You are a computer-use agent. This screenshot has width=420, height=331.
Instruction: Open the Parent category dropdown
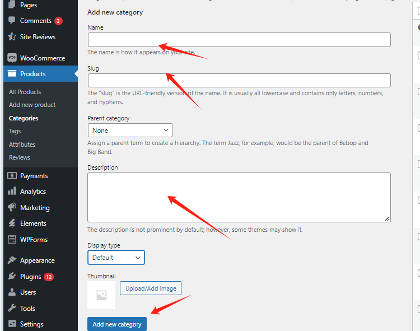click(x=130, y=130)
